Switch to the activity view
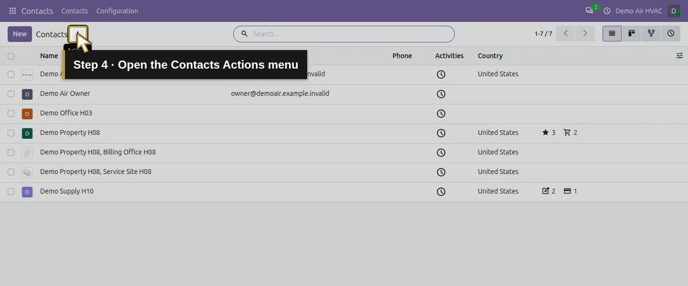The image size is (688, 286). 671,34
